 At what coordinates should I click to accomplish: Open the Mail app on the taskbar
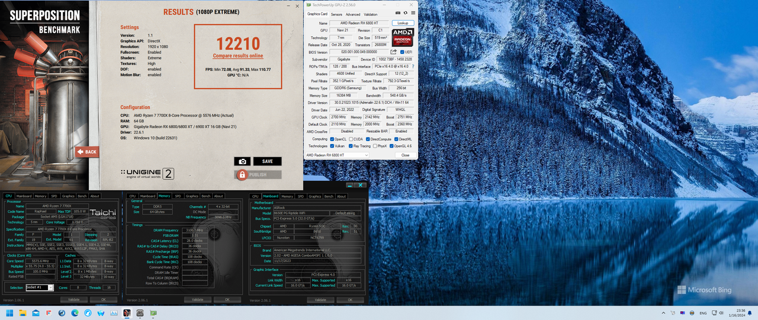tap(36, 312)
